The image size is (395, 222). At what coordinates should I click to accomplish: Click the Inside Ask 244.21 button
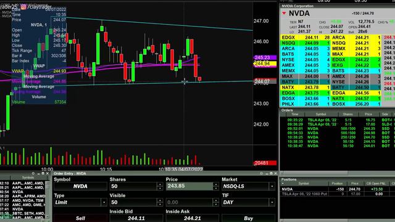pyautogui.click(x=192, y=218)
